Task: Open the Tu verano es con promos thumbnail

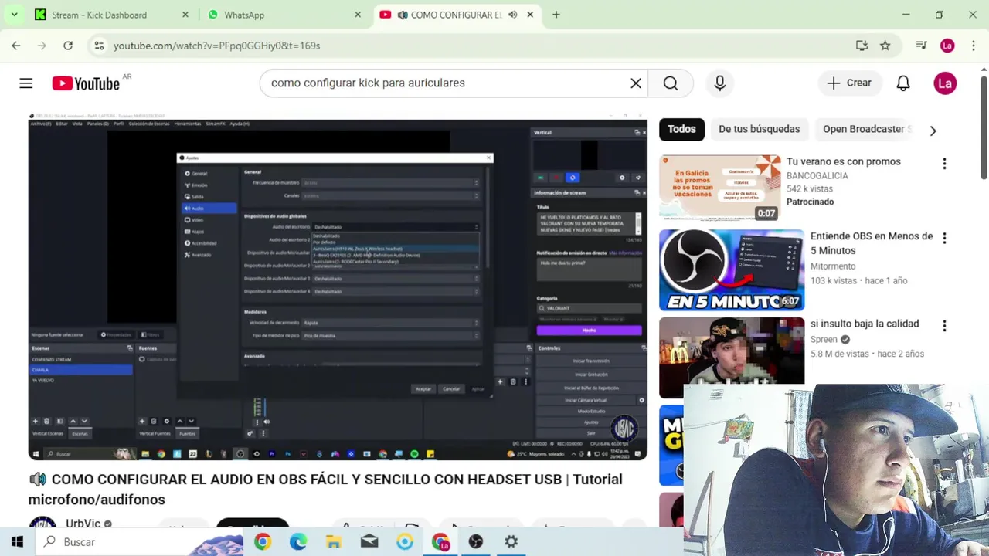Action: (x=720, y=188)
